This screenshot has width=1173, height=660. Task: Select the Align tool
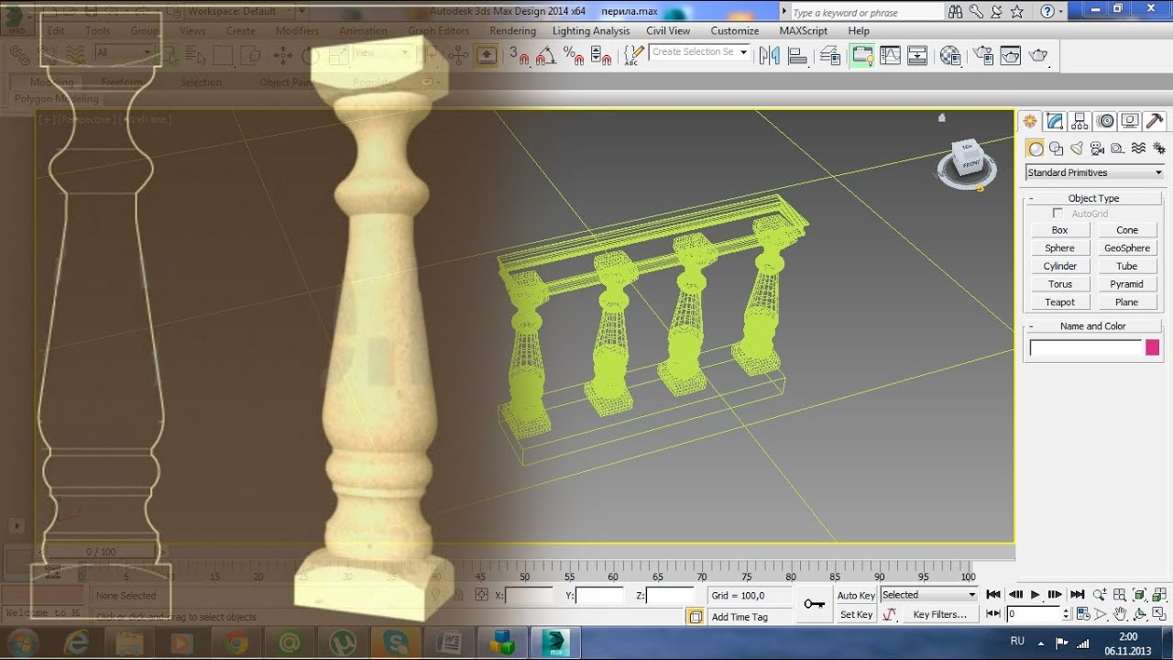point(798,56)
